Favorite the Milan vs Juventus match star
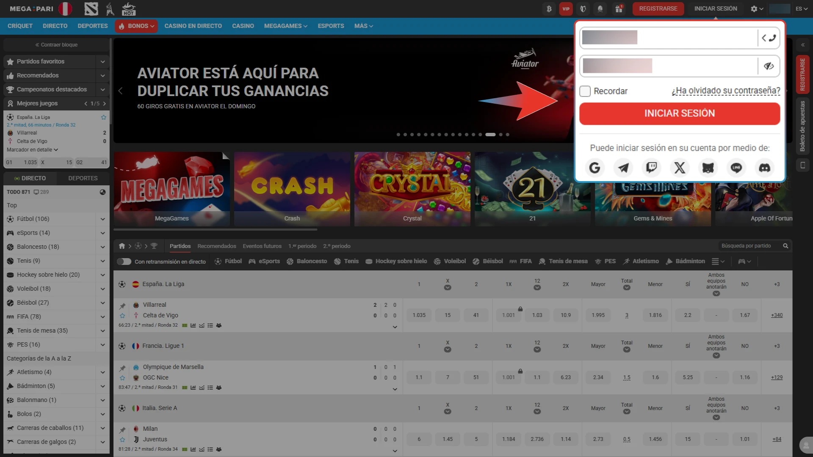813x457 pixels. (x=122, y=440)
